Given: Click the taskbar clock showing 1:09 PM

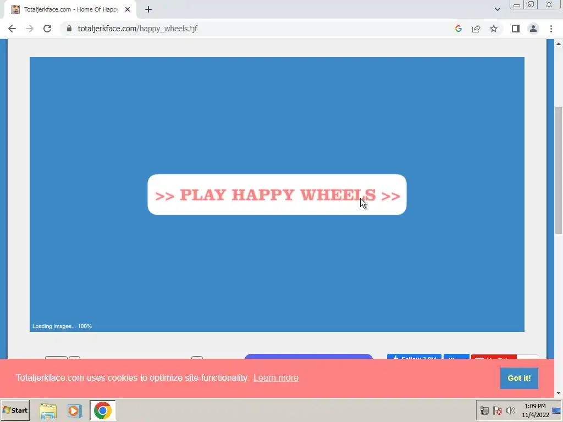Looking at the screenshot, I should 535,410.
